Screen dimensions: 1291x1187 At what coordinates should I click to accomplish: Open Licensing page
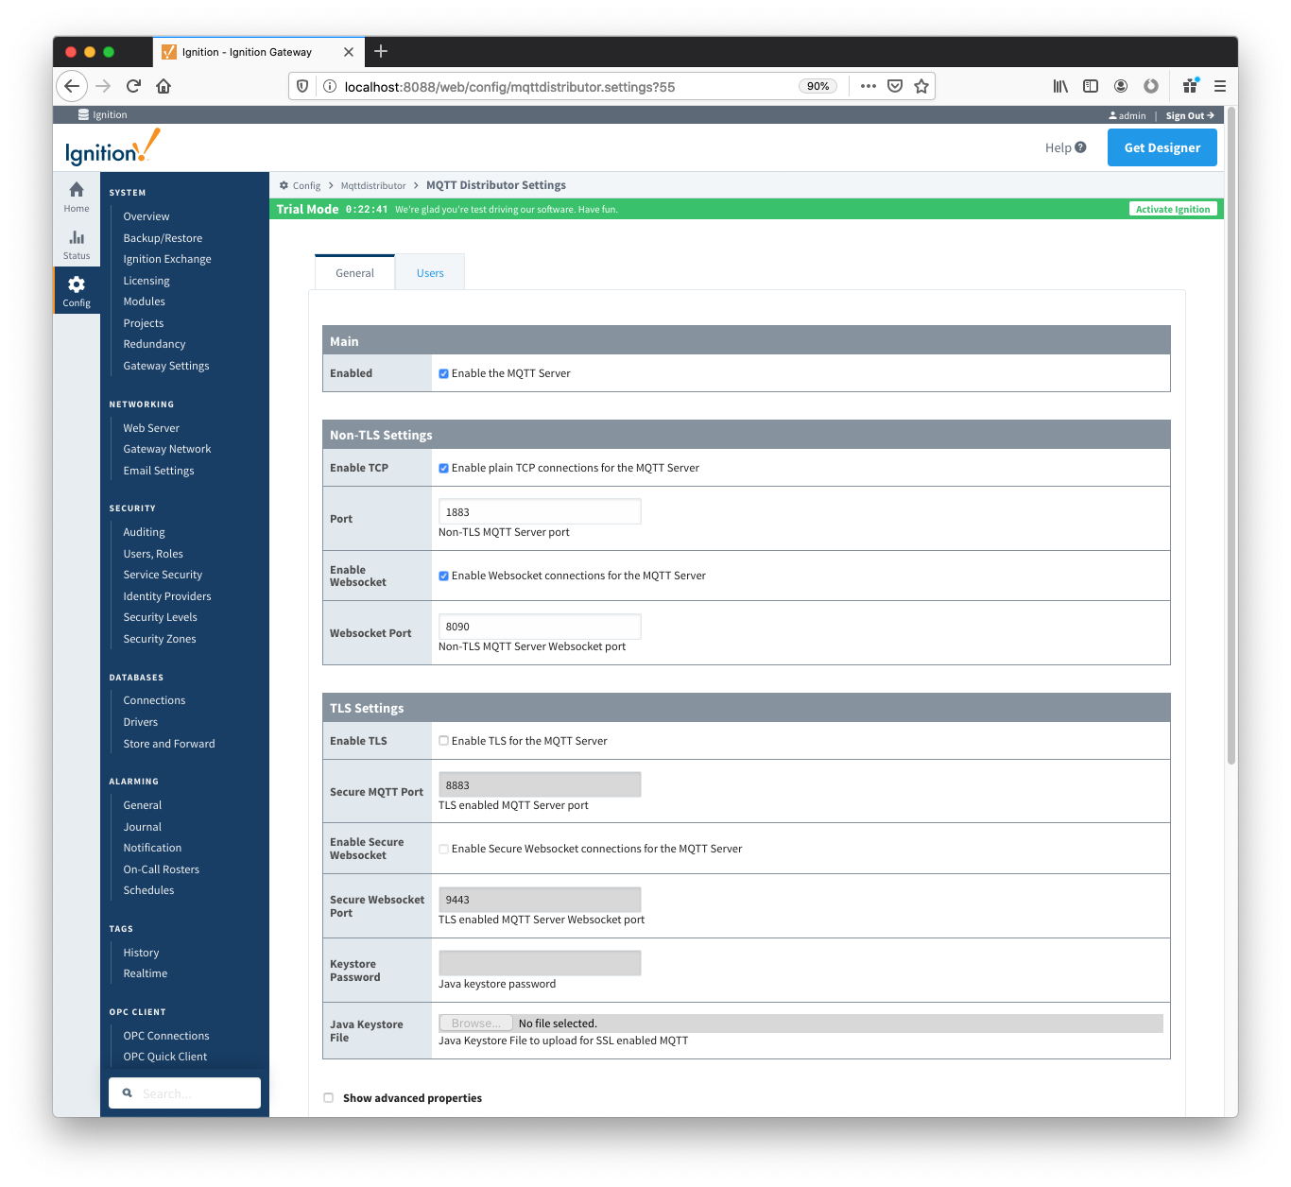[x=146, y=281]
